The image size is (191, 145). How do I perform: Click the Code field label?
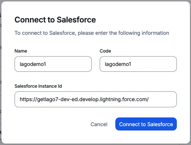click(x=106, y=51)
